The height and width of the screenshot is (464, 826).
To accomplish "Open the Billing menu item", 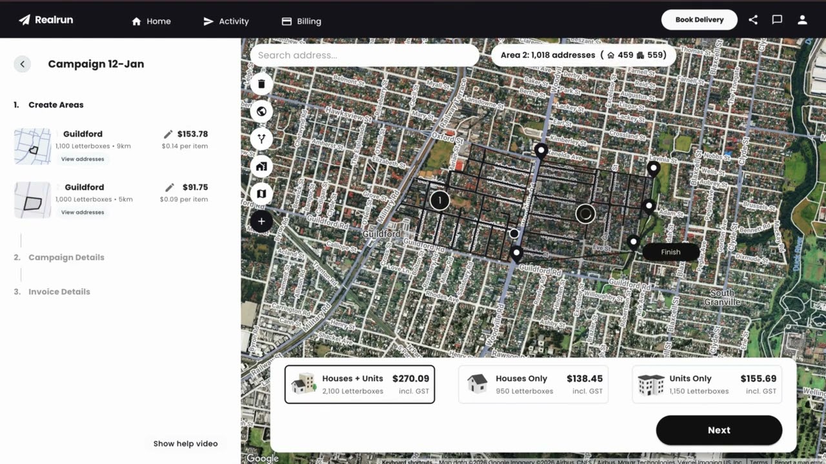I will [301, 21].
